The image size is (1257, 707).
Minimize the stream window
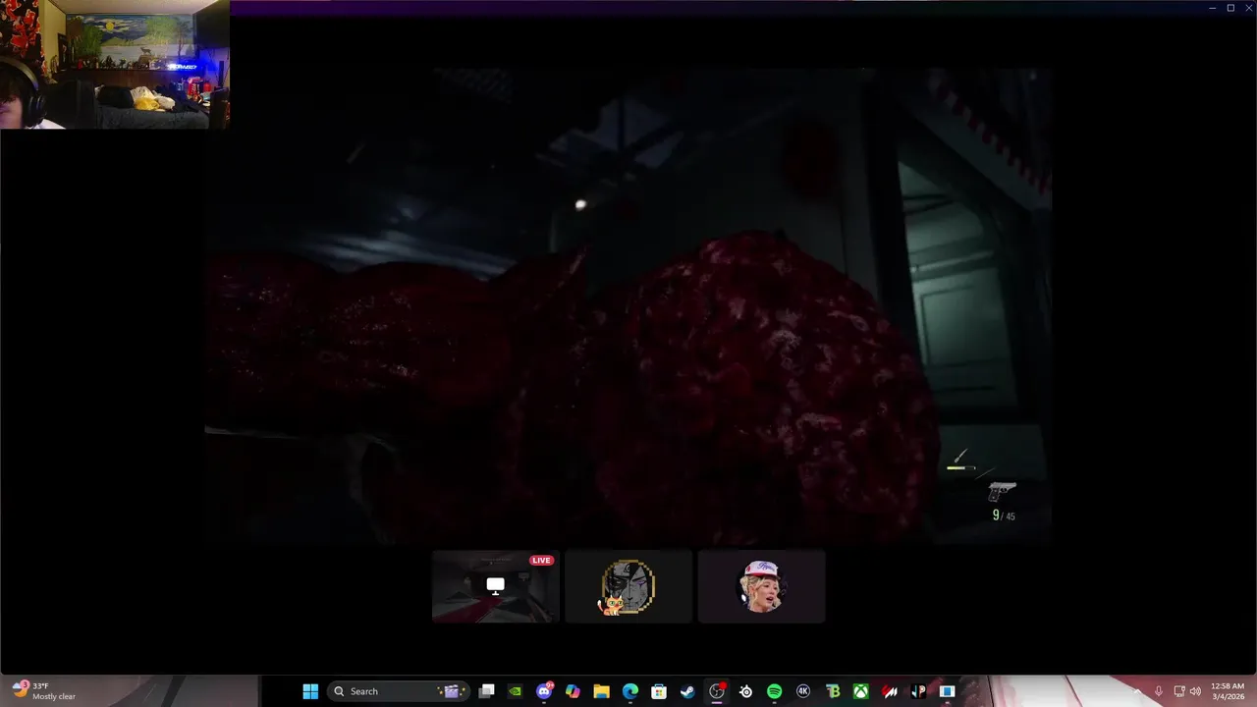click(x=1213, y=8)
